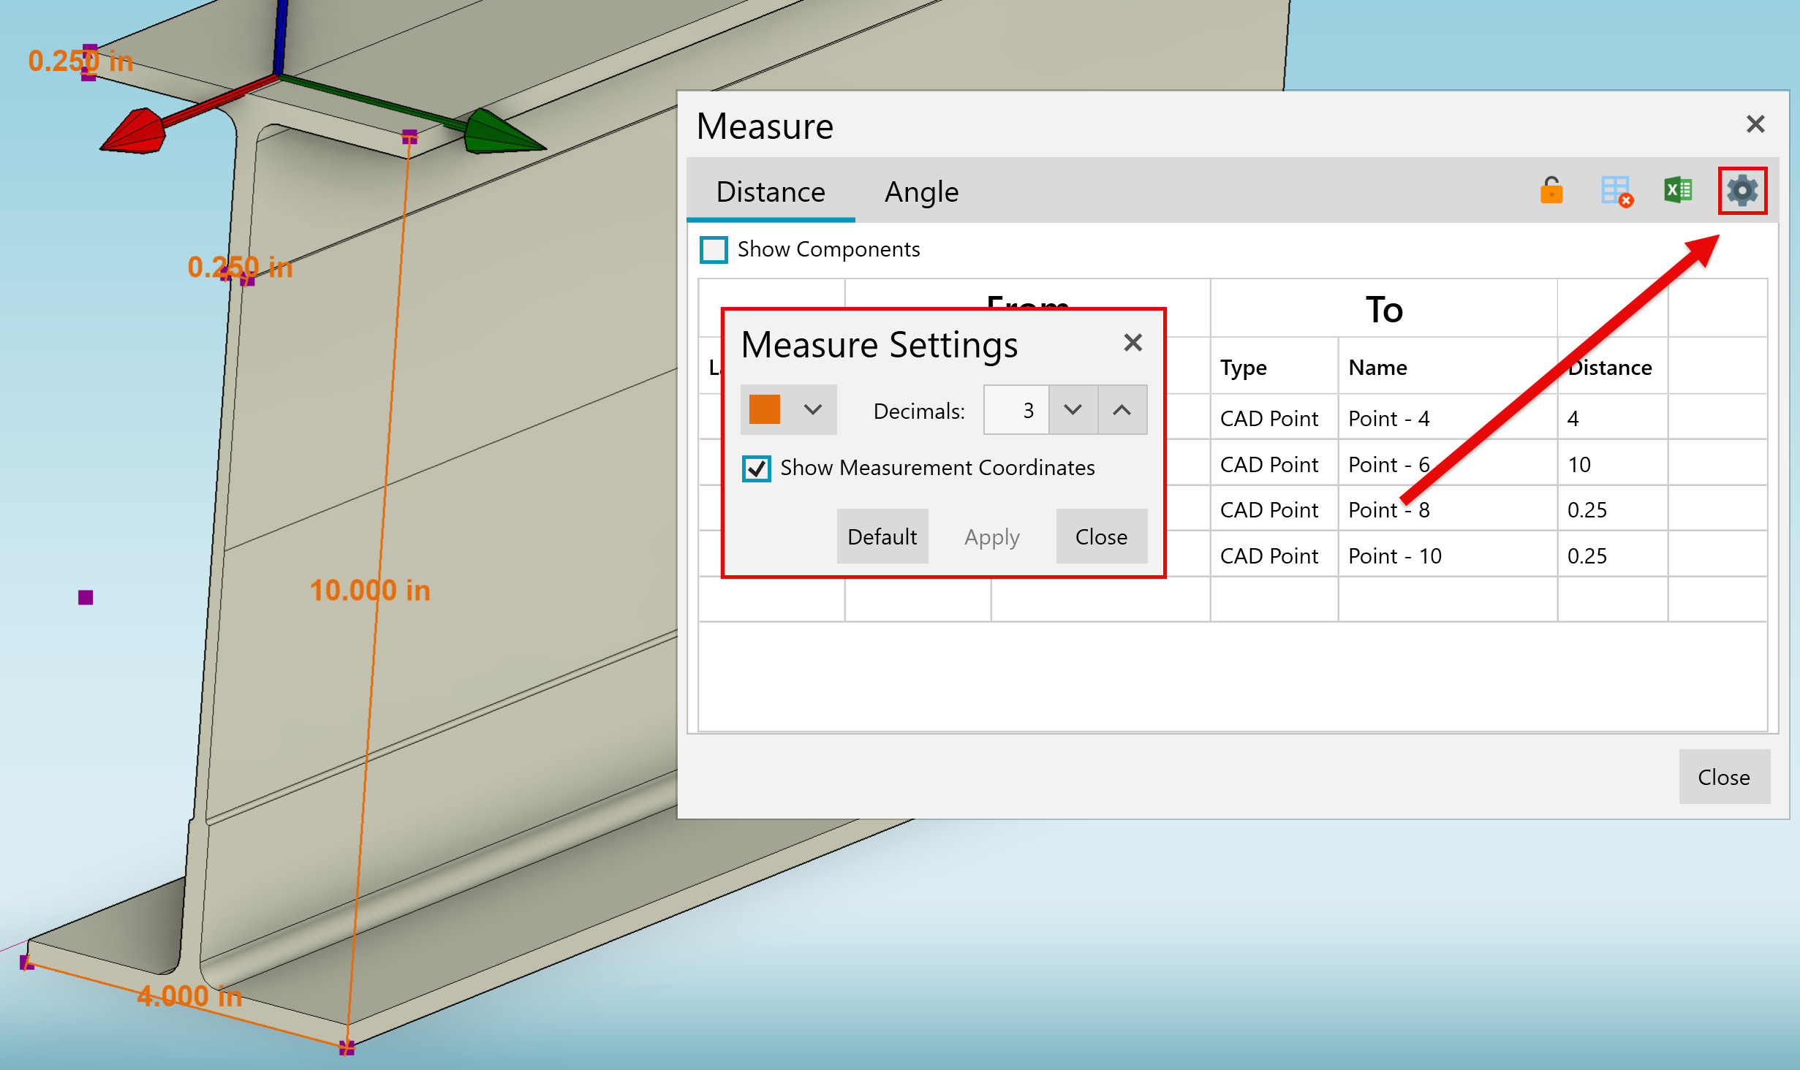Select purple point at bottom of 10.000 line

click(347, 1048)
